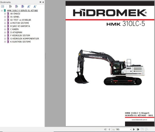Click the second bookmark tool icon
The image size is (155, 132).
click(17, 7)
